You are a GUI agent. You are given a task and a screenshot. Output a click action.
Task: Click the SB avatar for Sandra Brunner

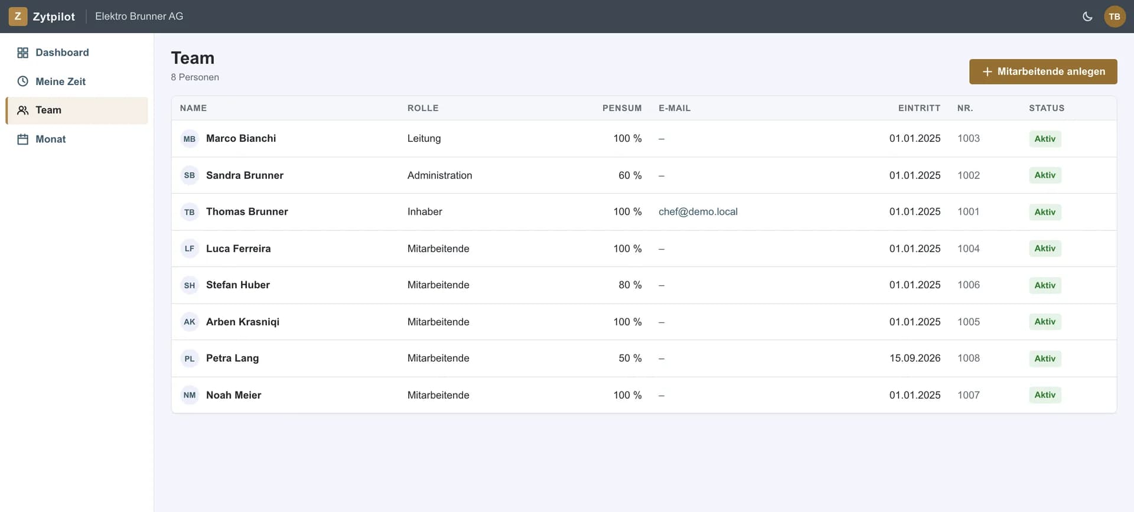pos(190,175)
